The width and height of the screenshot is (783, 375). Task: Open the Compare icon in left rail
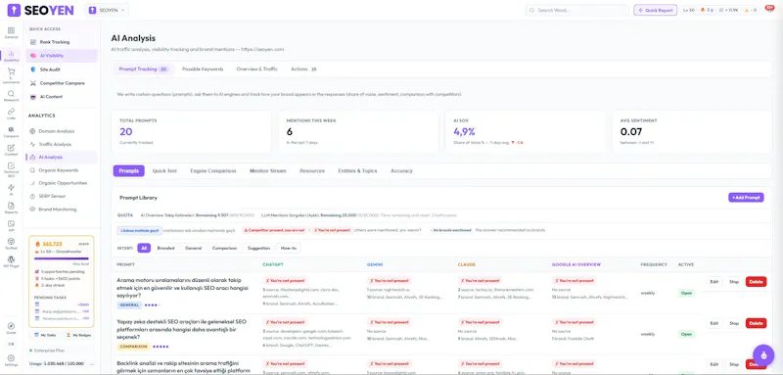click(11, 132)
